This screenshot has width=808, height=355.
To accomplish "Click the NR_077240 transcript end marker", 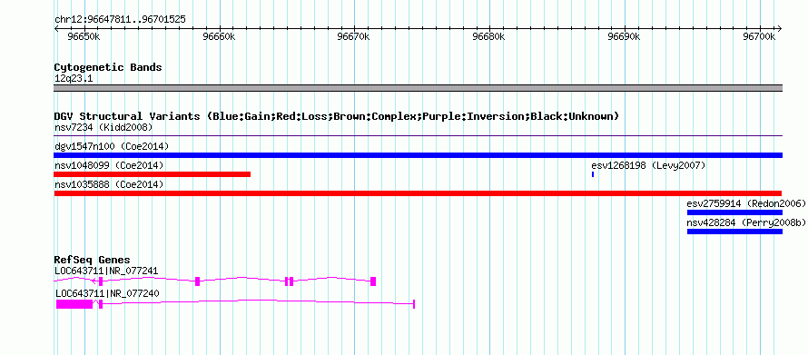I will 414,304.
